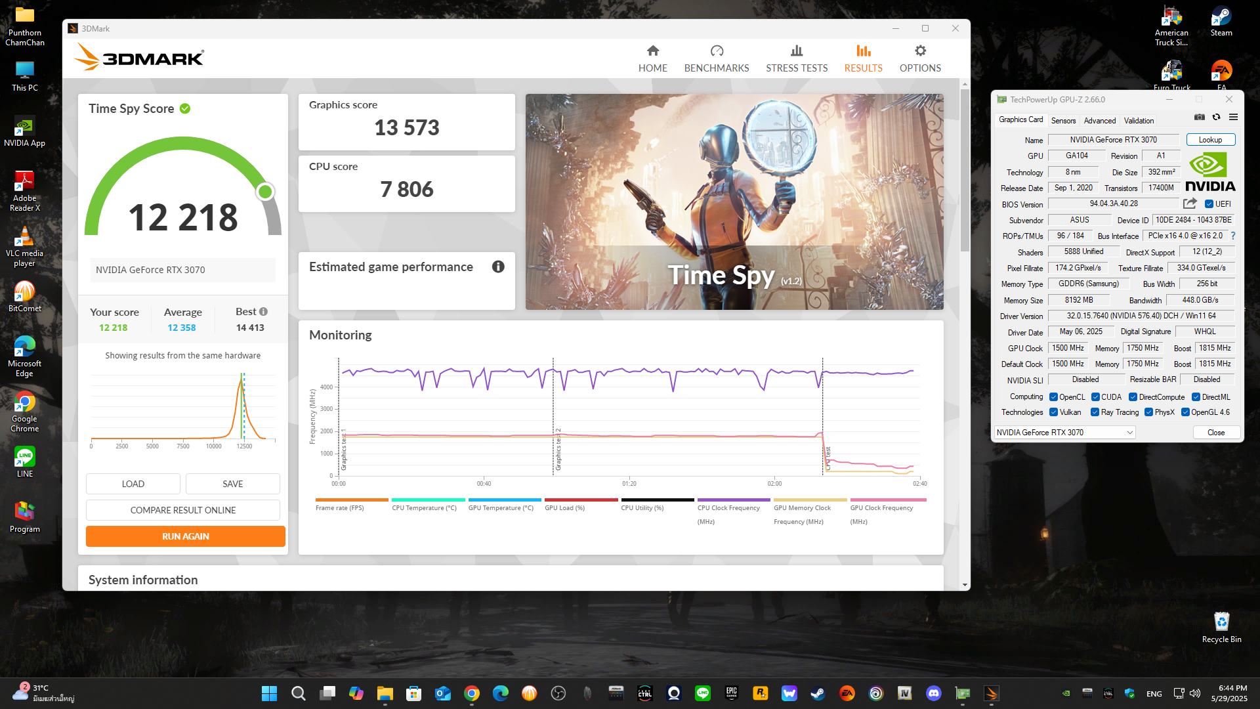Switch to GPU-Z Sensors tab
The image size is (1260, 709).
[x=1063, y=121]
